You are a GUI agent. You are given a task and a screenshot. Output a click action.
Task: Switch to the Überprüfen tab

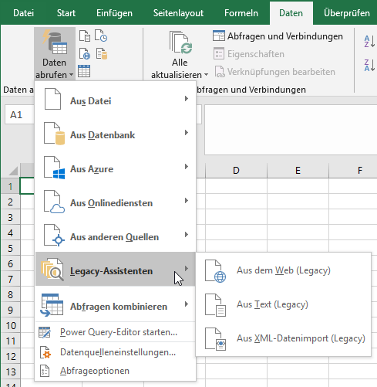point(347,13)
